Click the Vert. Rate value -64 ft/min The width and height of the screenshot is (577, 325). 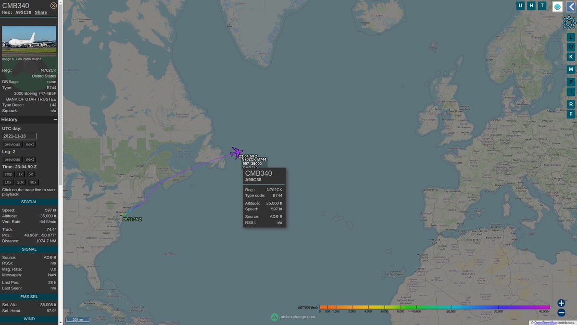pyautogui.click(x=47, y=222)
